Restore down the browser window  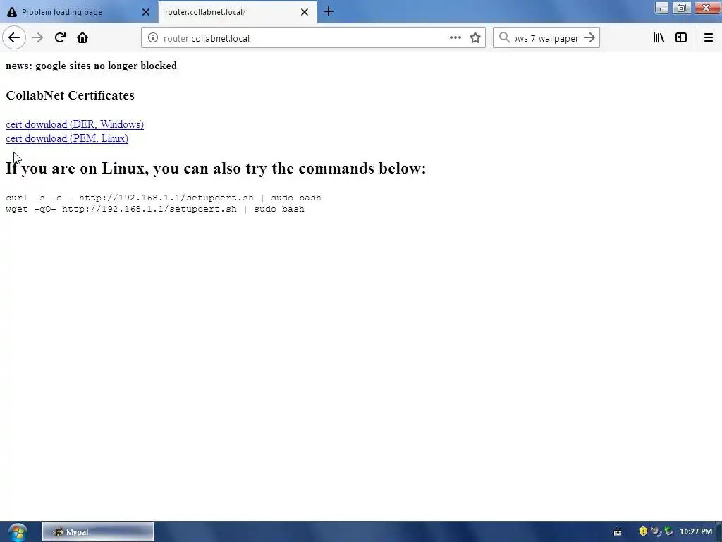(x=682, y=8)
